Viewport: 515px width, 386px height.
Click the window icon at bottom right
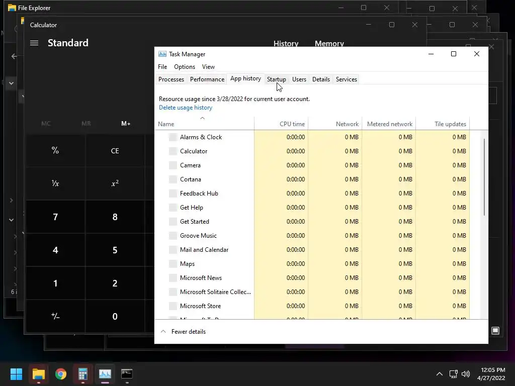point(495,331)
